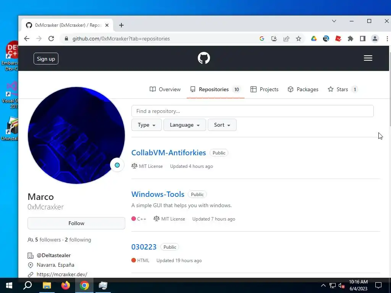Image resolution: width=391 pixels, height=293 pixels.
Task: Click the Chrome taskbar icon
Action: click(84, 285)
